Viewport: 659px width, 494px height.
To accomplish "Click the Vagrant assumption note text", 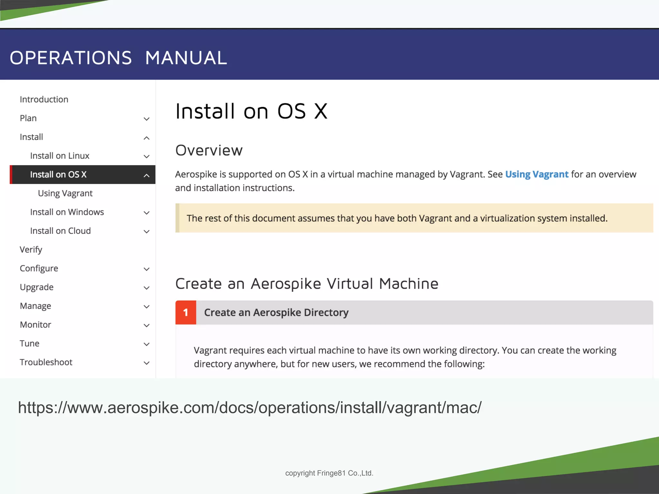I will point(397,218).
